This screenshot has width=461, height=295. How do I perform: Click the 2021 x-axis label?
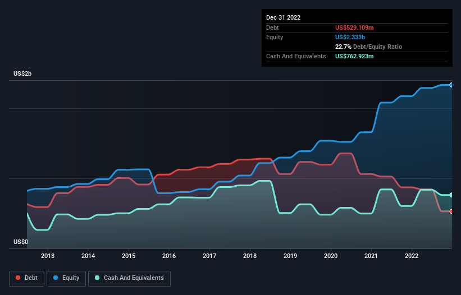click(371, 256)
